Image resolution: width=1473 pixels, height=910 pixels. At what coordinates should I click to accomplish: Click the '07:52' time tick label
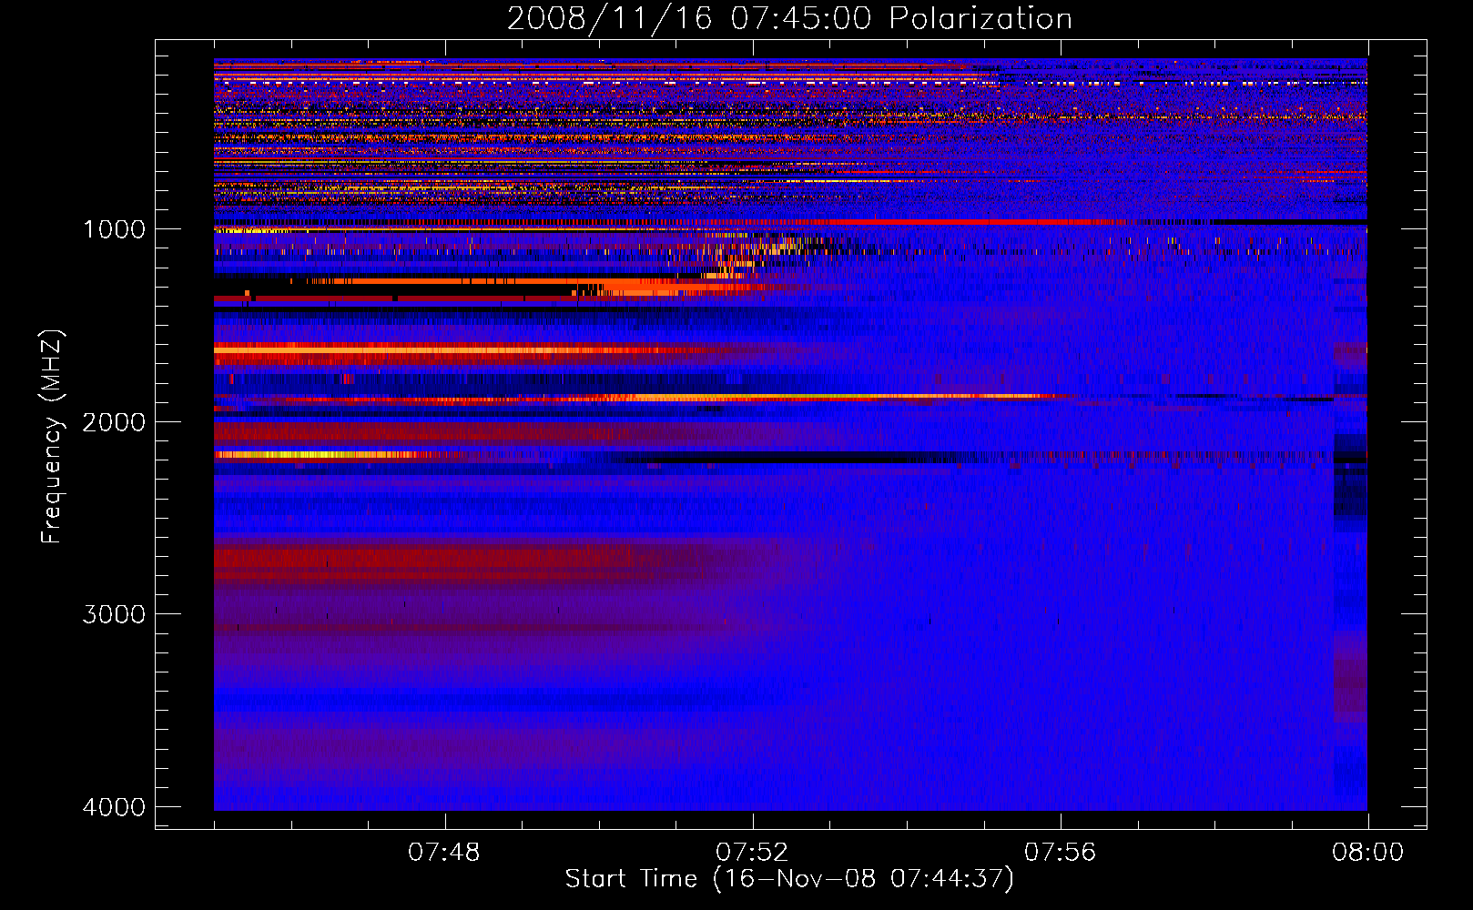click(752, 853)
